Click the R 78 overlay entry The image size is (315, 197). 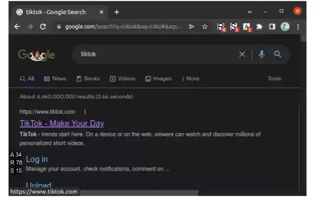(x=16, y=163)
